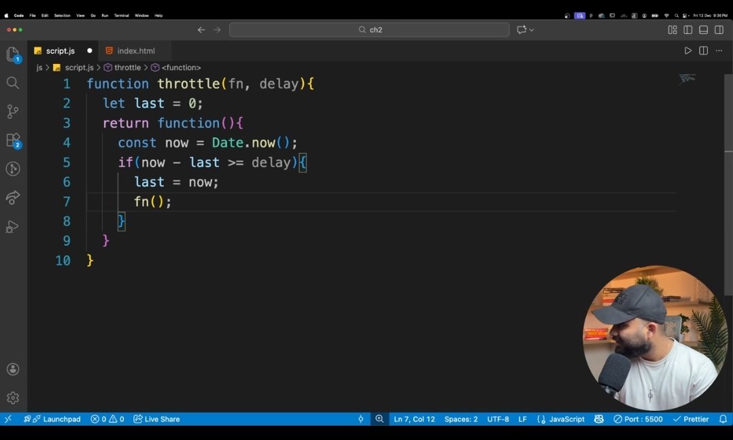This screenshot has width=733, height=440.
Task: Click the ch2 command center search box
Action: 369,30
